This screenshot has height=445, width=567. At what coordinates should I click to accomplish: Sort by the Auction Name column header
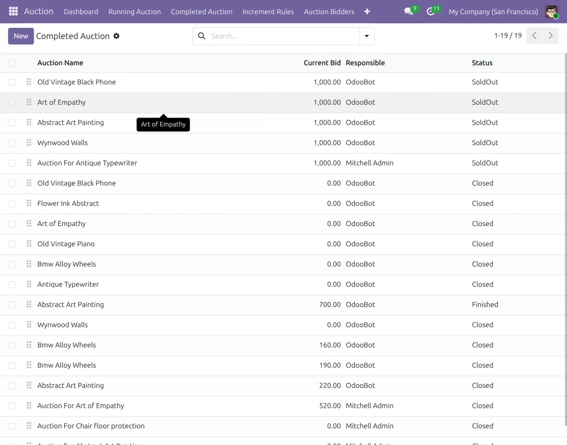60,63
